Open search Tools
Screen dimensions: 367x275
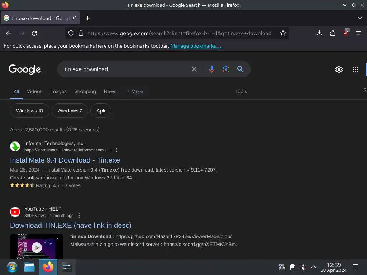[x=241, y=91]
